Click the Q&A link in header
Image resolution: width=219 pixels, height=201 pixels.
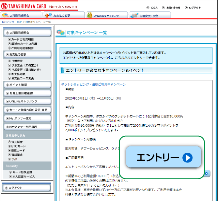(154, 8)
